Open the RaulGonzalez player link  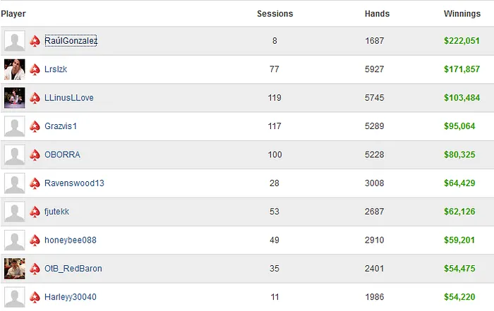(71, 42)
